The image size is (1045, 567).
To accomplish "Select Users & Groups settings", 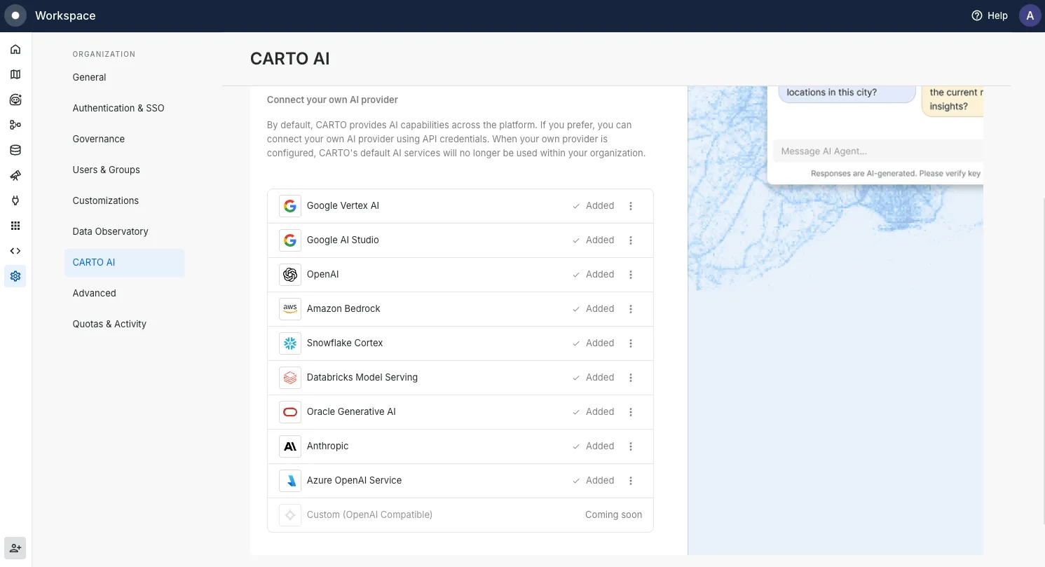I will point(106,170).
